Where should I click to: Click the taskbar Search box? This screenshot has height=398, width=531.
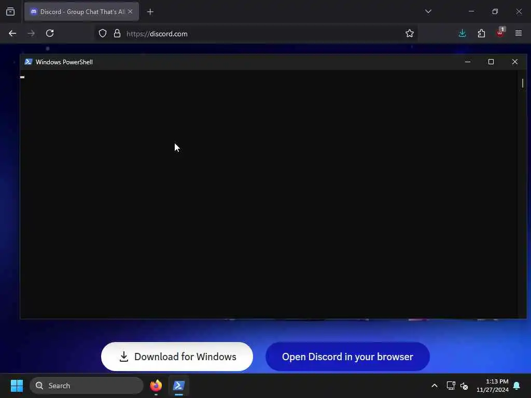pos(87,386)
